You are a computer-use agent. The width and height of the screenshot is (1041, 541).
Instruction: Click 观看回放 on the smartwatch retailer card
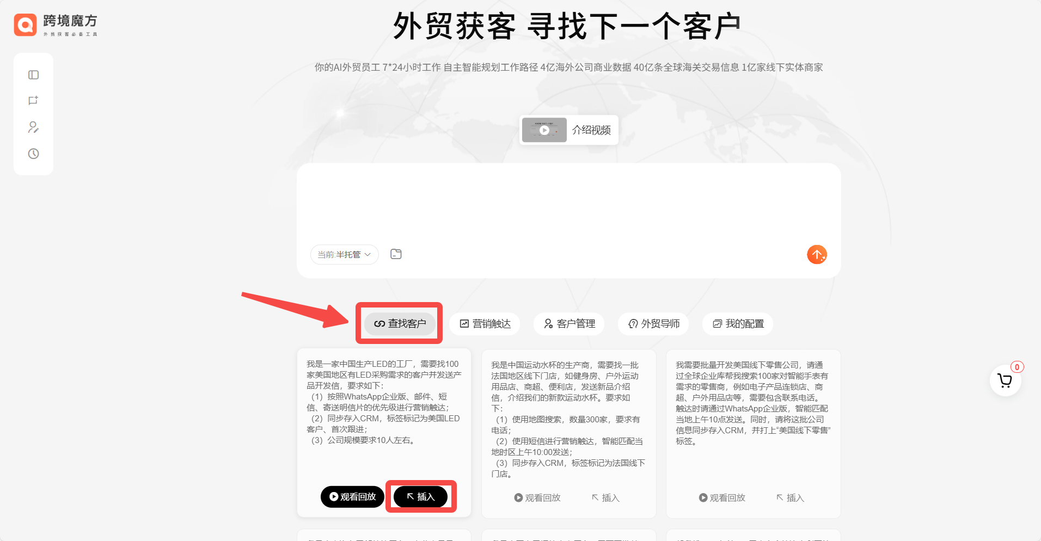point(722,498)
